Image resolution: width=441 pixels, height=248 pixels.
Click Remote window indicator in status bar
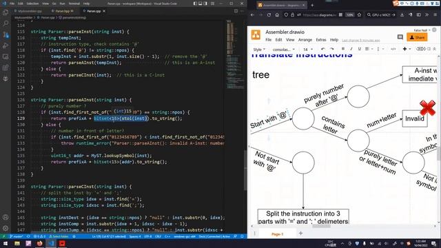3,236
